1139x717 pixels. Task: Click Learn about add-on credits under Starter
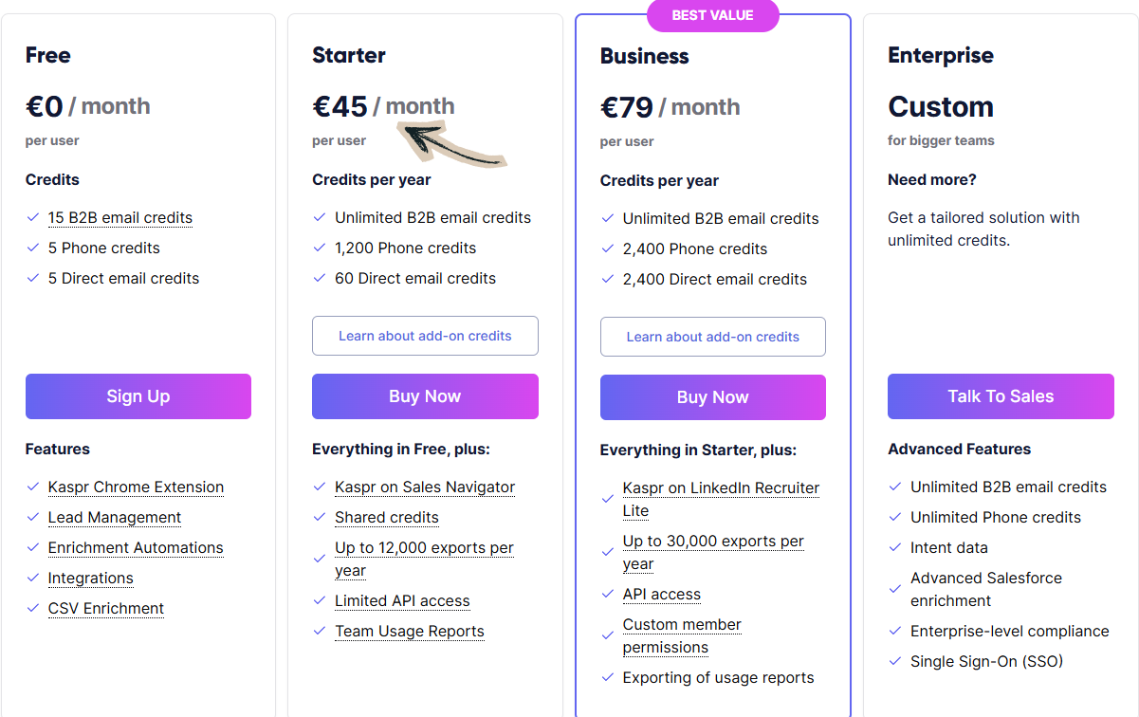pos(425,336)
